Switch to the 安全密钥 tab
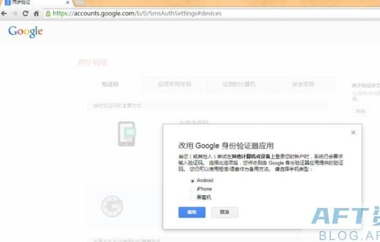Viewport: 380px width, 242px height. pos(303,84)
